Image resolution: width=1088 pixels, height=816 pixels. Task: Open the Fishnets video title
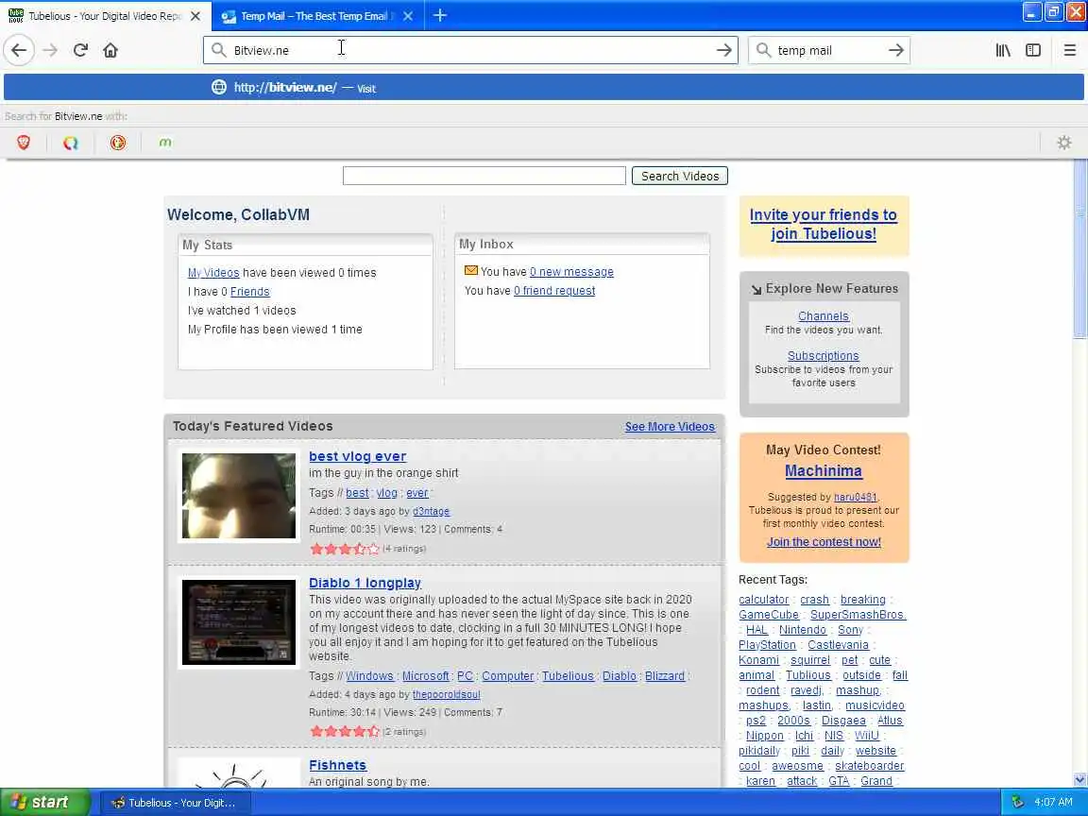[x=337, y=765]
